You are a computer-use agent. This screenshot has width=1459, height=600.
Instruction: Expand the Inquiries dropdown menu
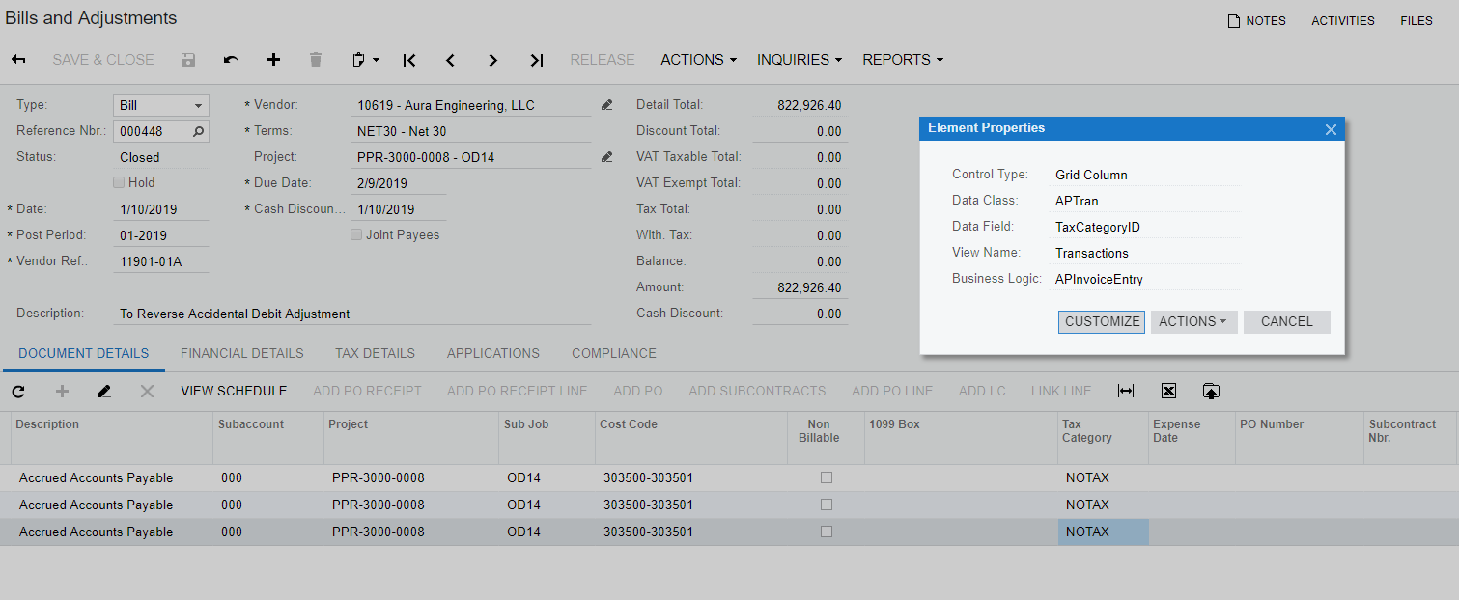799,60
